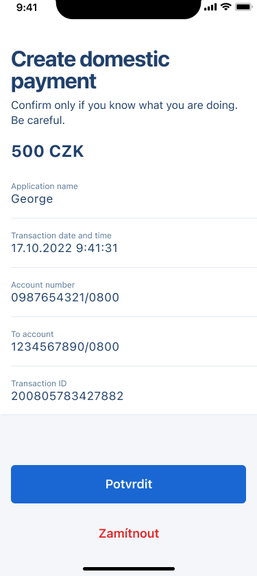257x576 pixels.
Task: Tap account number 0987654321/0800
Action: click(x=65, y=297)
